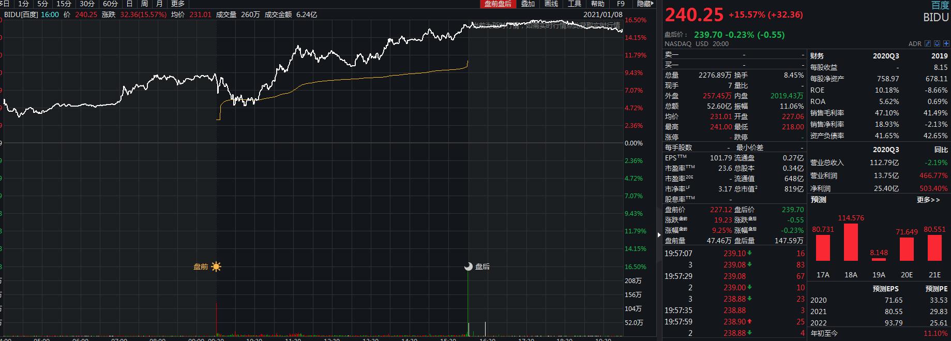Click the 总市值 value 819亿
Viewport: 951px width, 341px height.
pyautogui.click(x=794, y=189)
